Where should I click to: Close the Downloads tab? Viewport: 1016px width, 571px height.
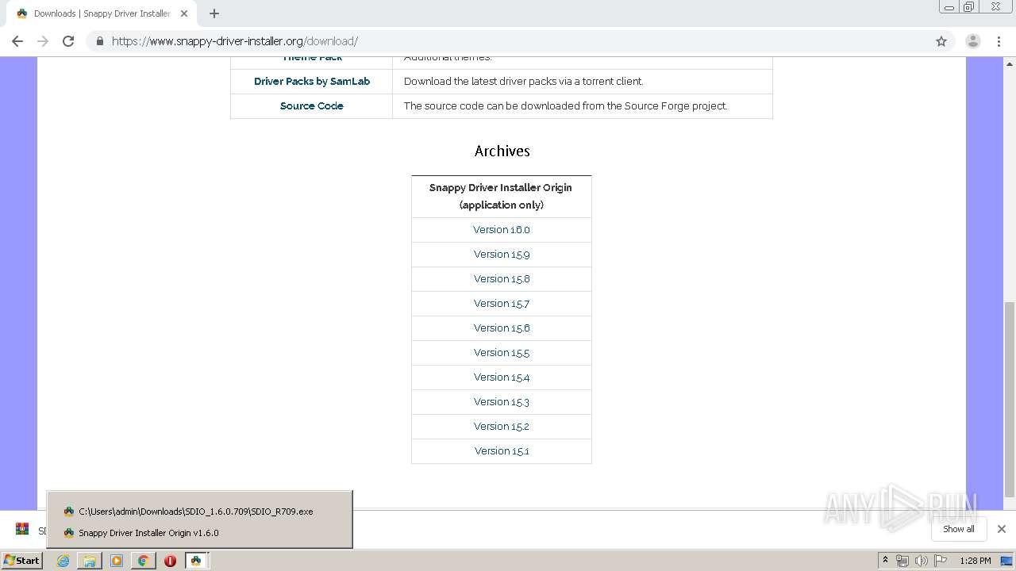(x=183, y=13)
